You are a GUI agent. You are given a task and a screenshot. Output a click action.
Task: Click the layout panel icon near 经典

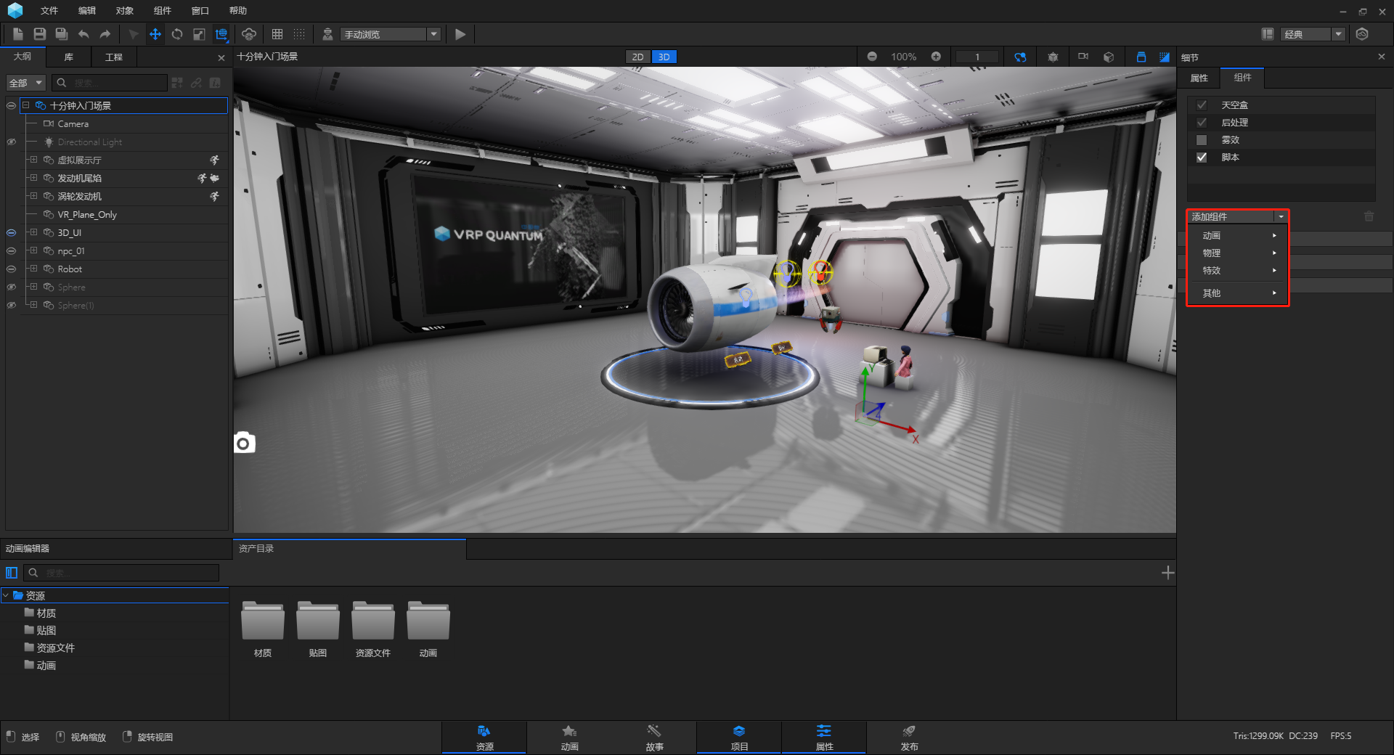(1268, 34)
